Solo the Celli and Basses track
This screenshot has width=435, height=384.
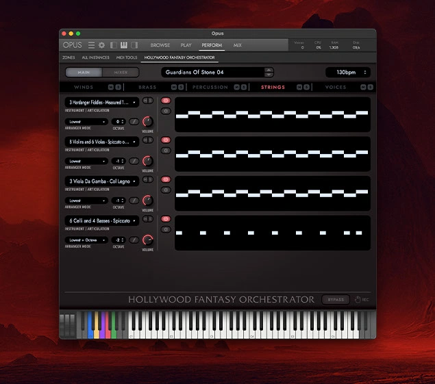[150, 219]
